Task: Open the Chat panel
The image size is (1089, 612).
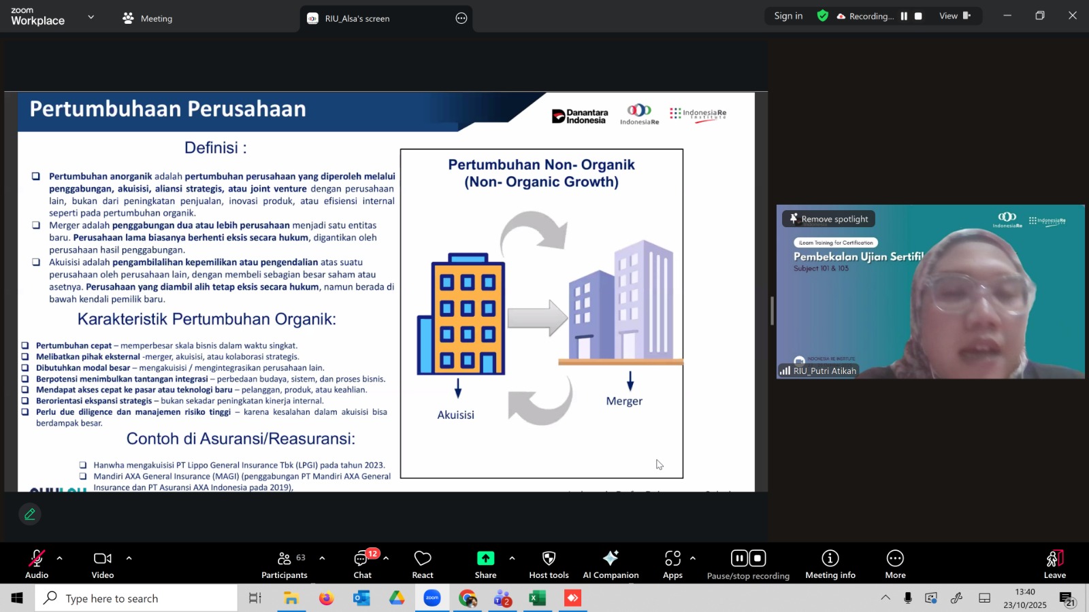Action: (362, 563)
